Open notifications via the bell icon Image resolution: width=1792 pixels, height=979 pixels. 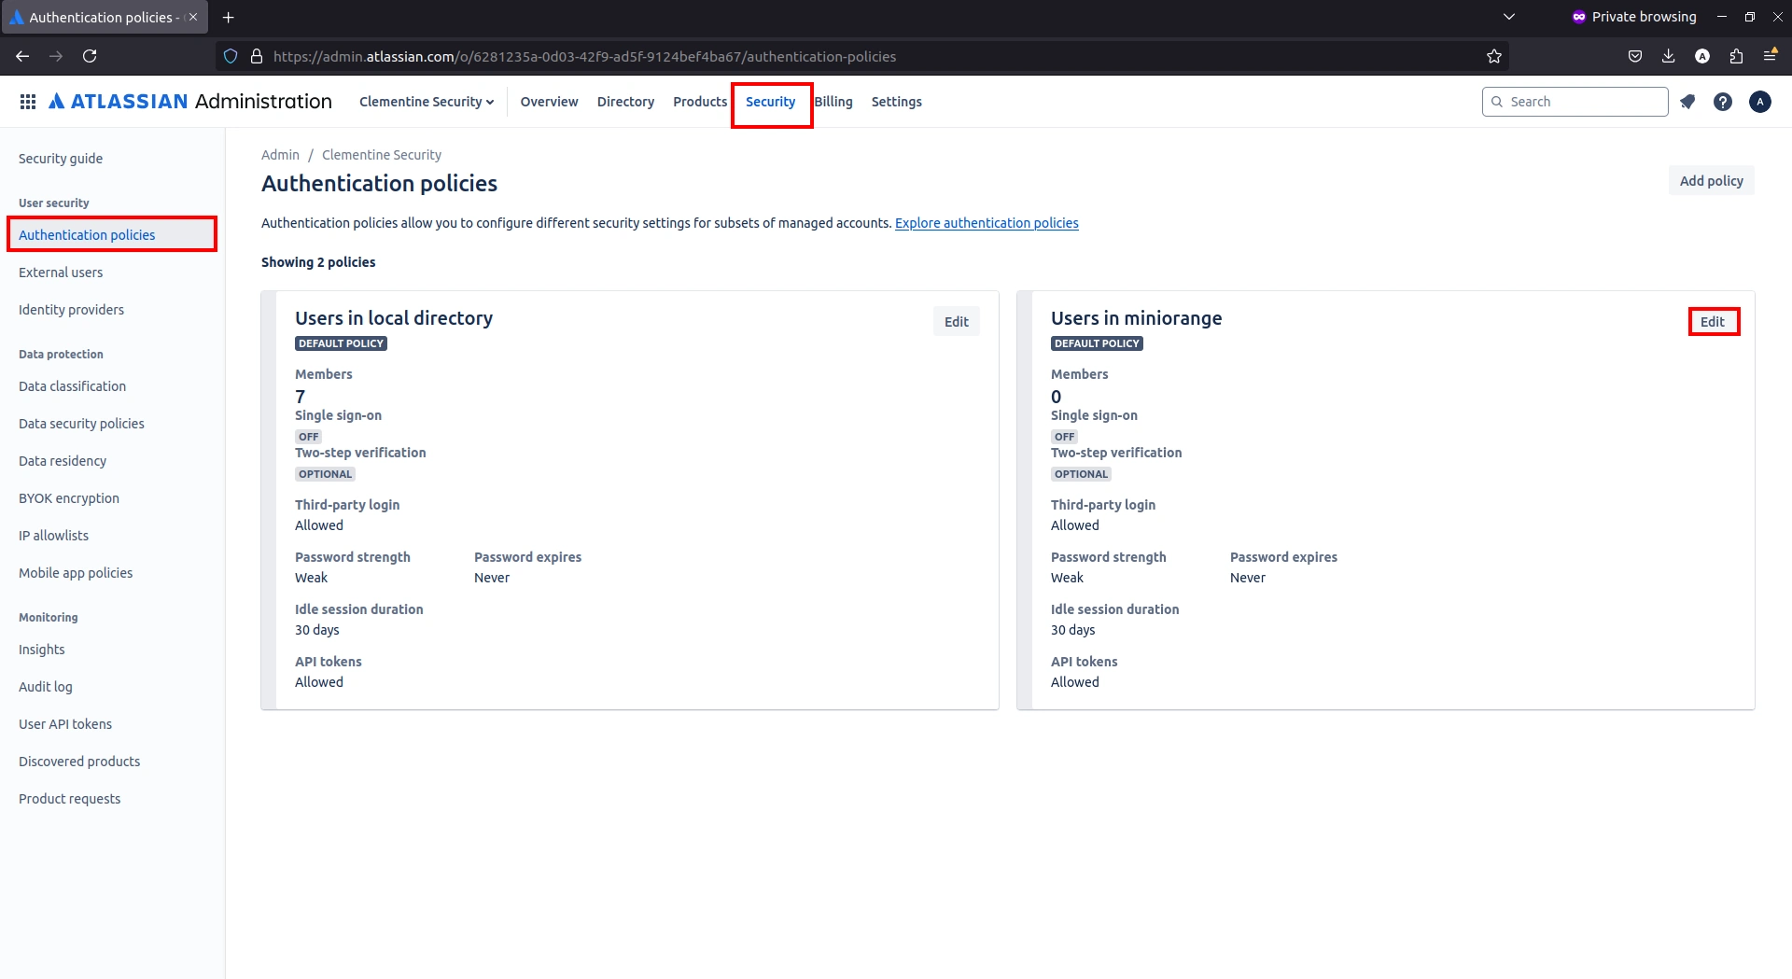pos(1687,101)
